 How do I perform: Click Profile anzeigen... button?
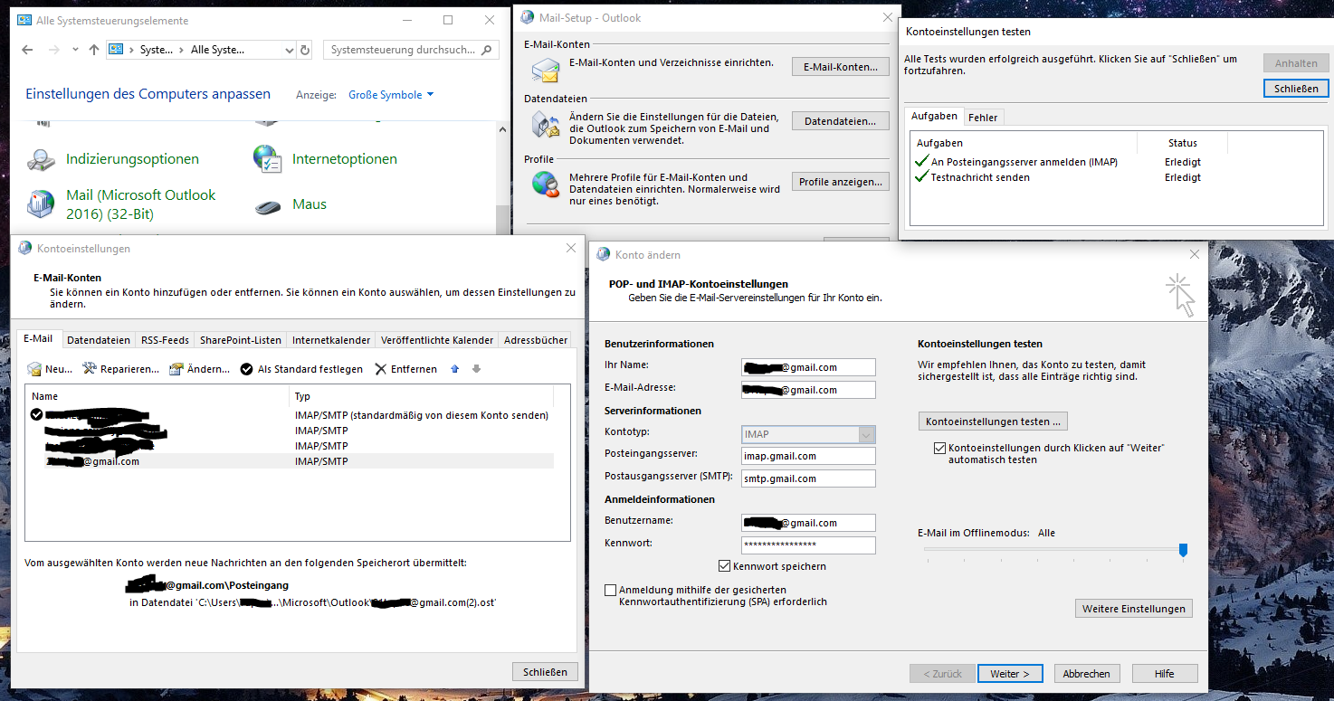pos(841,182)
